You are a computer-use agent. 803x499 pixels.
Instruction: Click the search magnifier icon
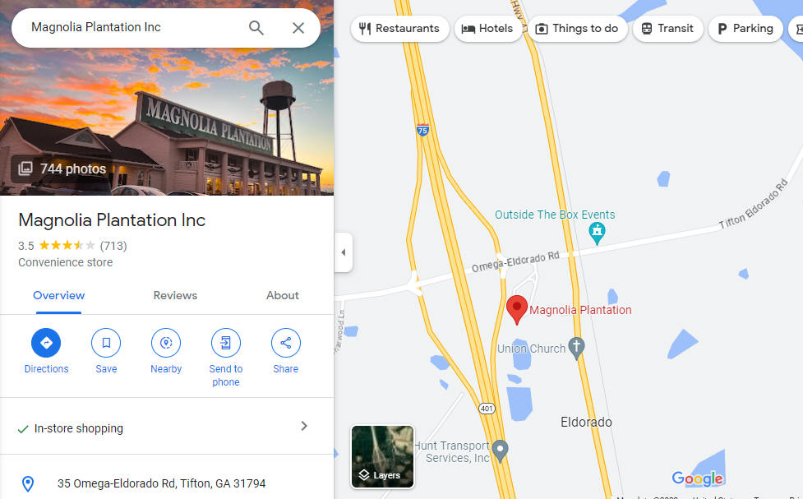click(256, 28)
